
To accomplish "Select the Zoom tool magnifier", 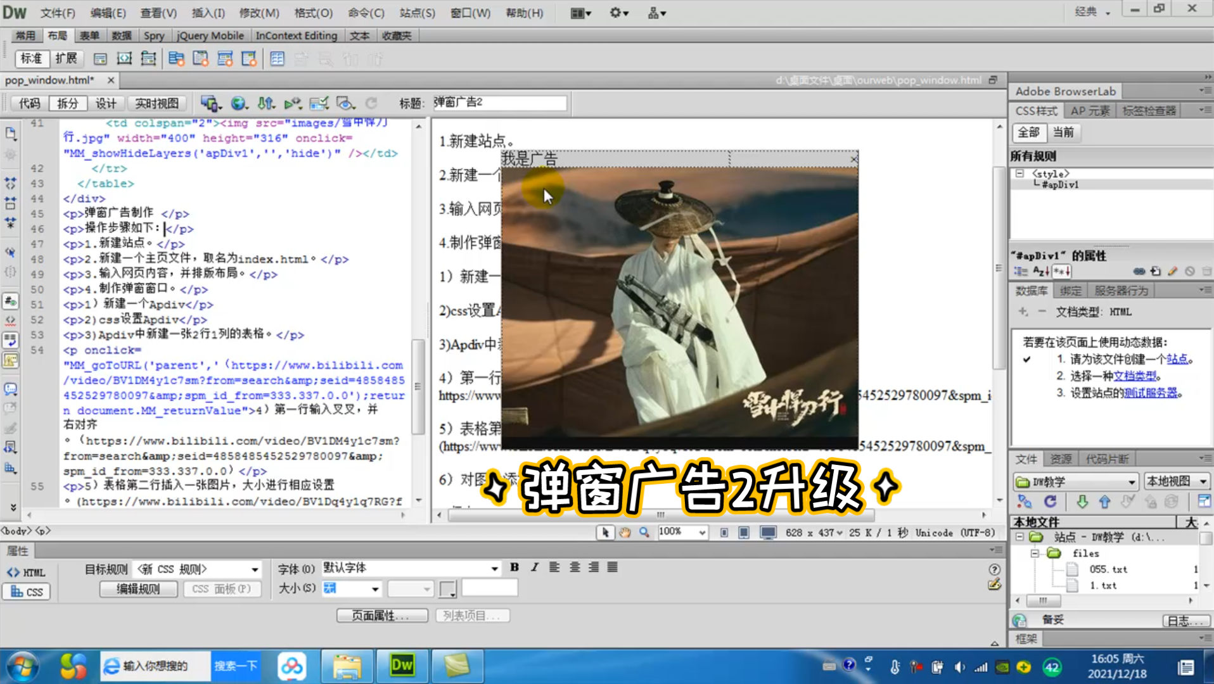I will [644, 533].
